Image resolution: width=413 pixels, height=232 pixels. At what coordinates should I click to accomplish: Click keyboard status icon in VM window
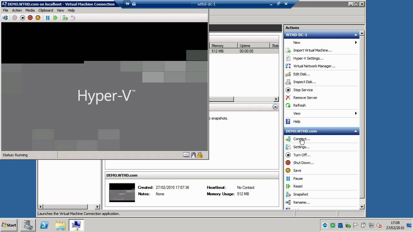point(186,155)
